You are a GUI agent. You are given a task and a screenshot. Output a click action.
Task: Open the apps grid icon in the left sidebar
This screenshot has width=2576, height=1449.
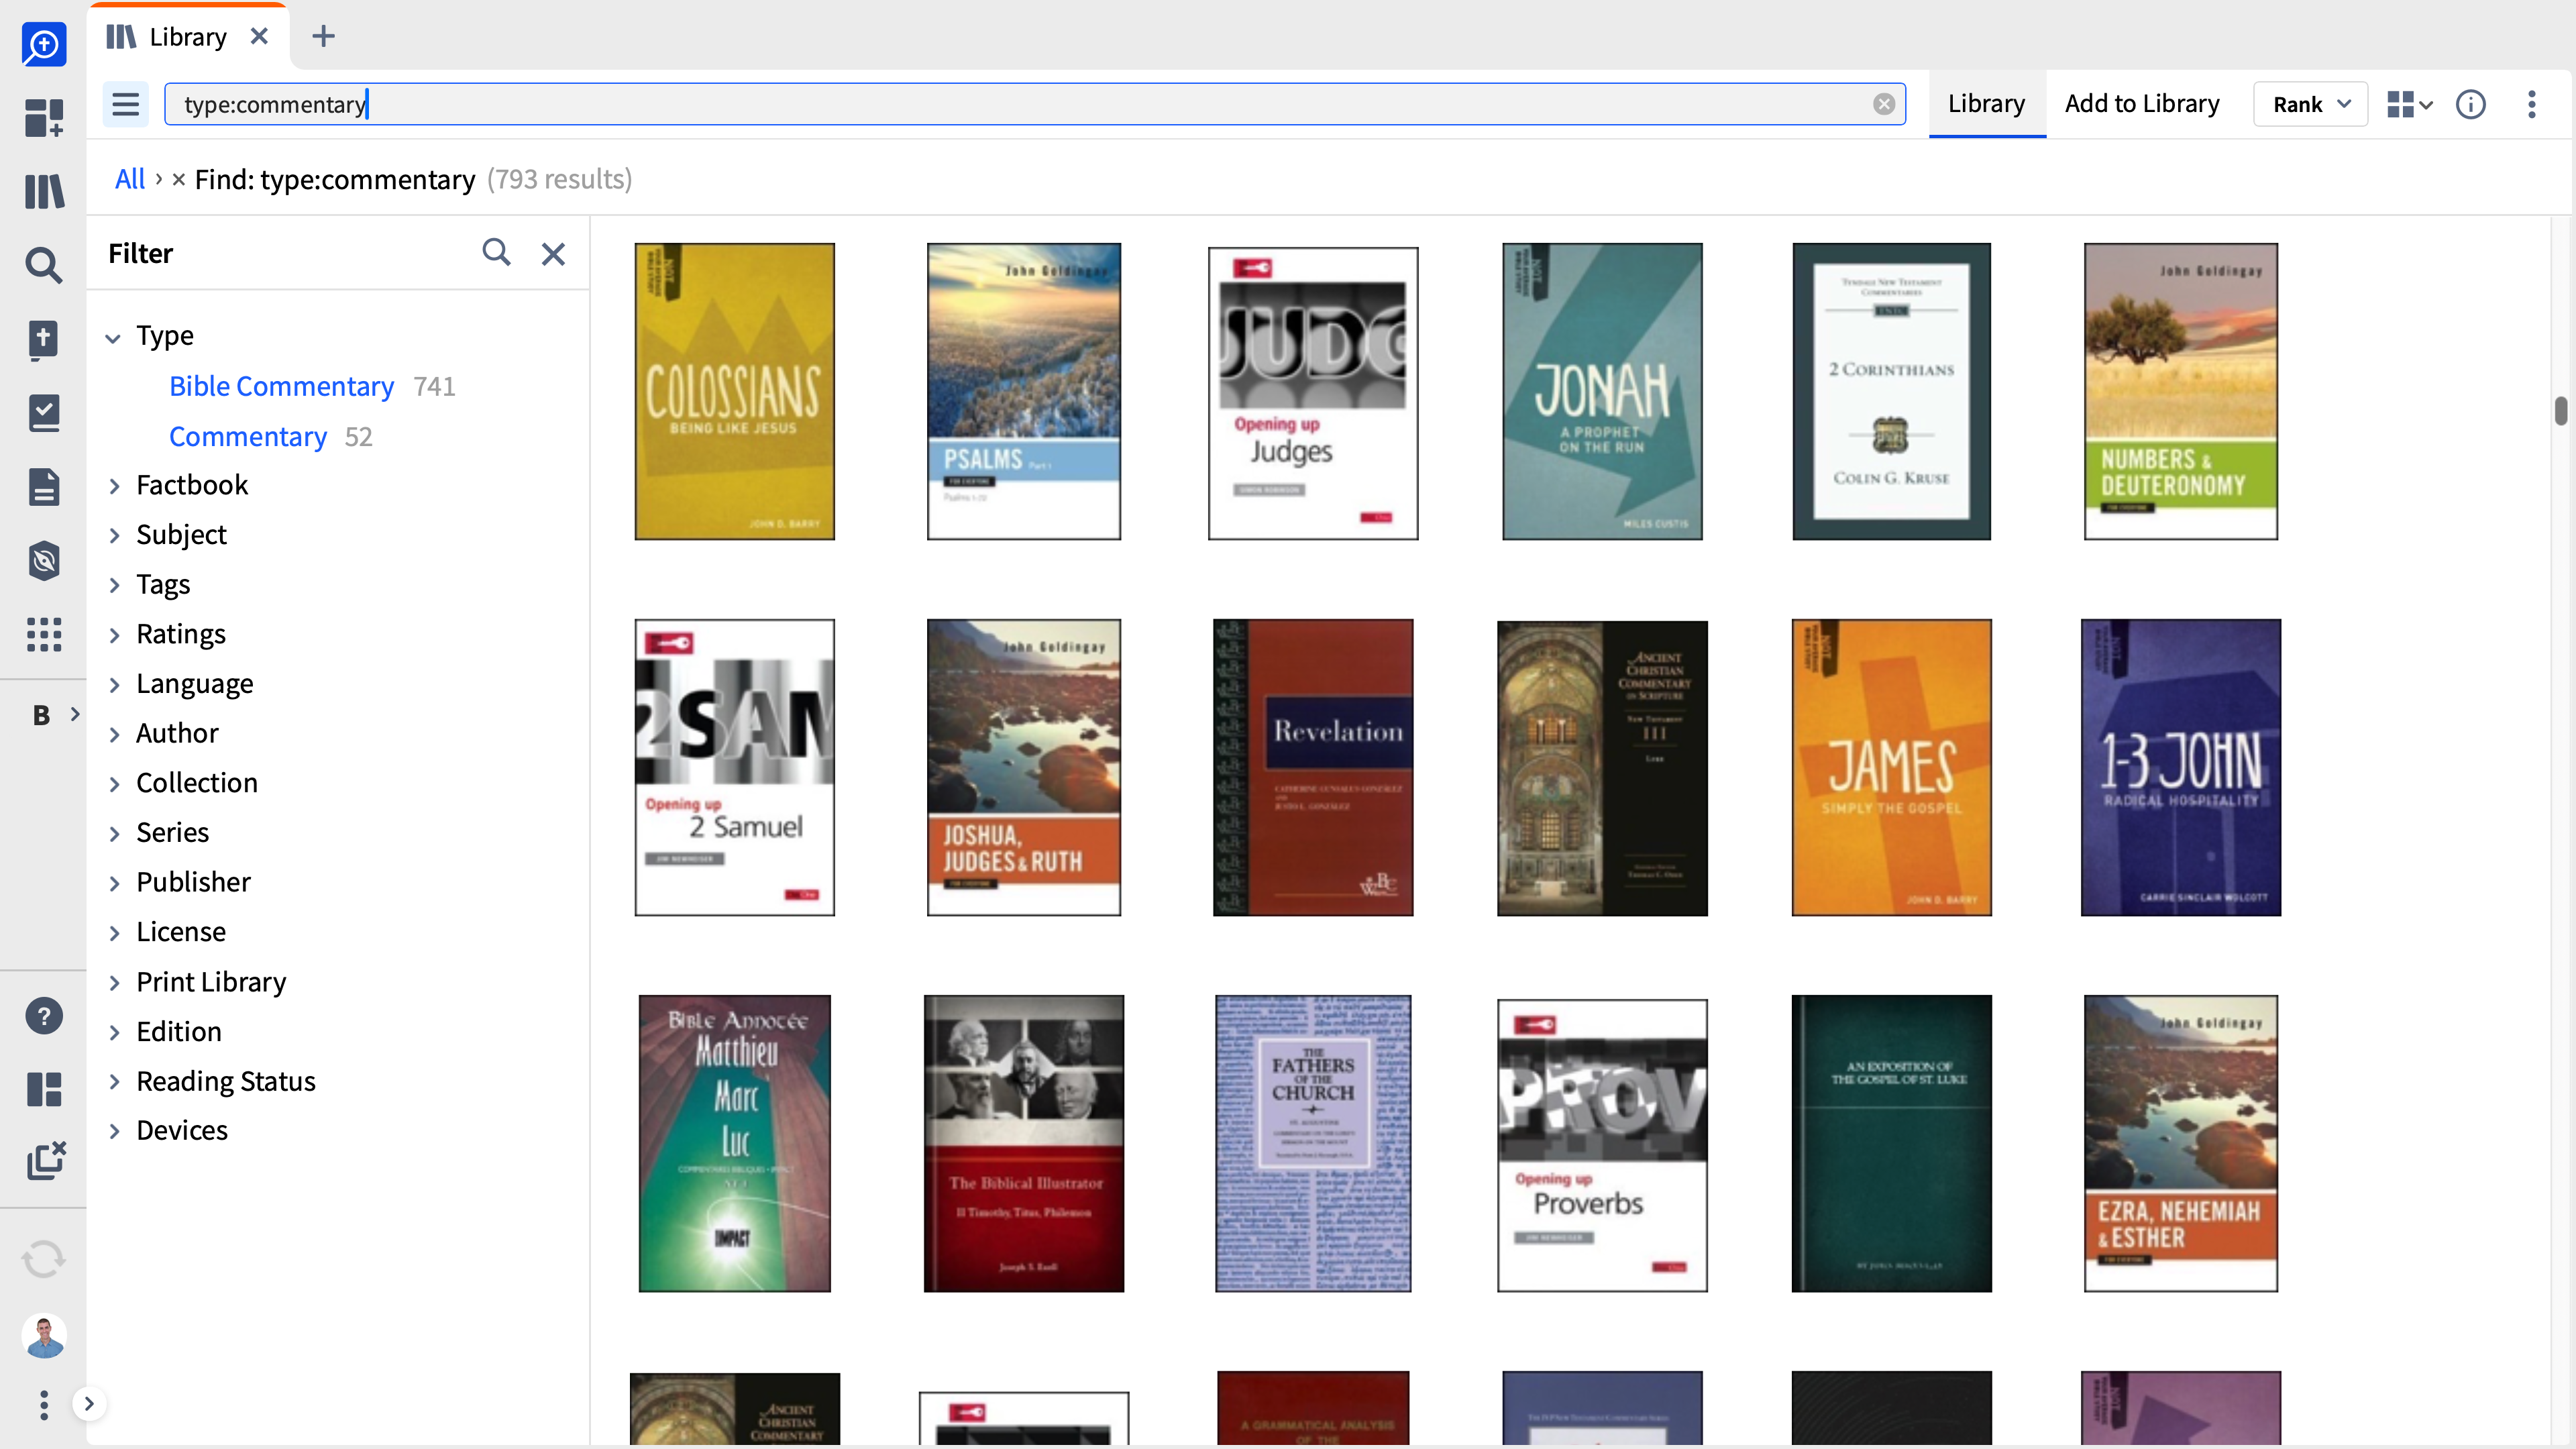(44, 634)
